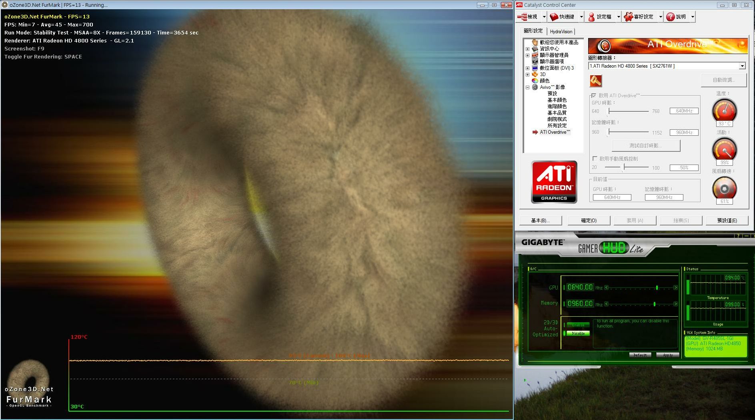Increase GPU clock with right arrow
755x420 pixels.
675,287
